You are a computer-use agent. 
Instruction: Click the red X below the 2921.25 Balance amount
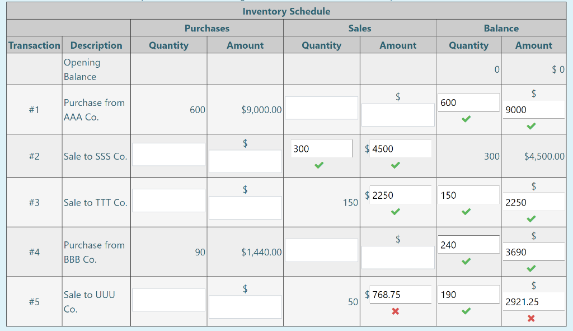click(x=531, y=319)
